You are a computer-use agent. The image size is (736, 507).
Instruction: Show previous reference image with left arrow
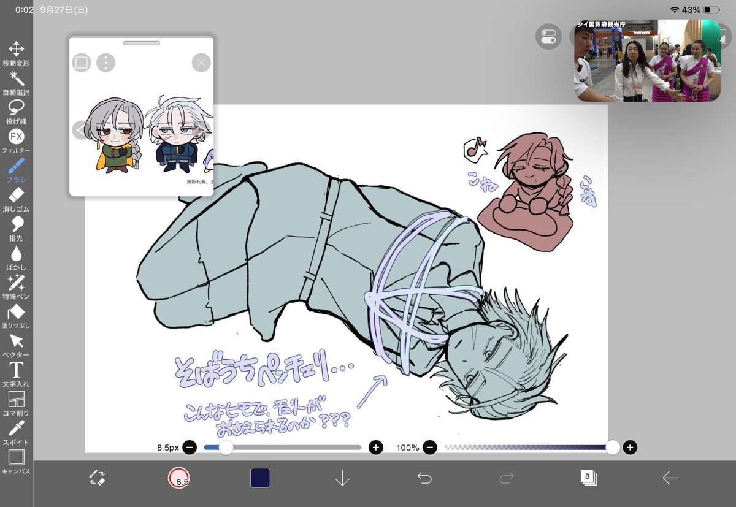(80, 130)
